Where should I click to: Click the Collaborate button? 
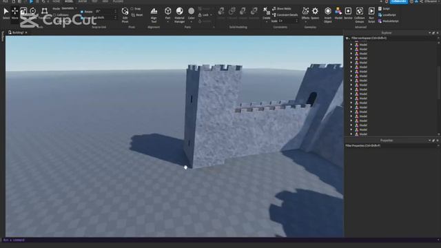point(399,1)
